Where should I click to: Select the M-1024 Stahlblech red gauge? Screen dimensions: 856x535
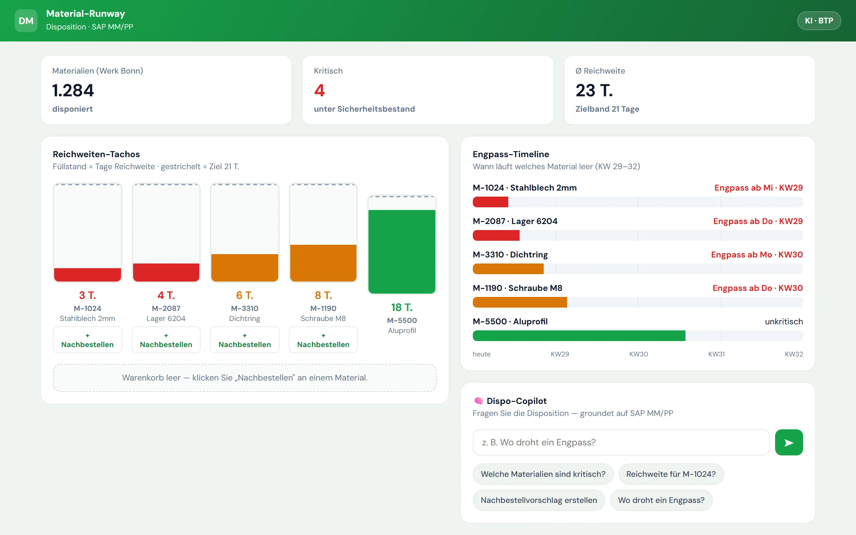click(87, 233)
